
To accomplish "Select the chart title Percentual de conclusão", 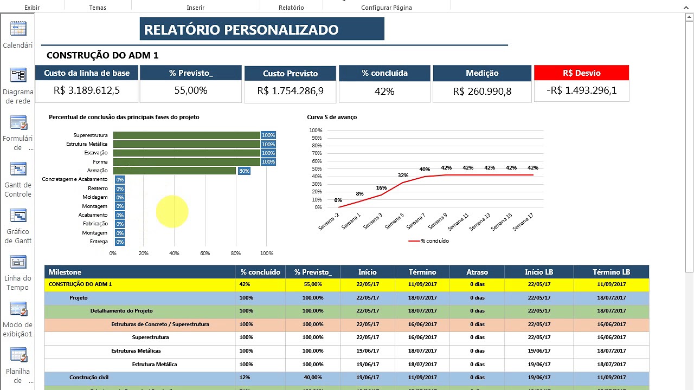I will 124,117.
